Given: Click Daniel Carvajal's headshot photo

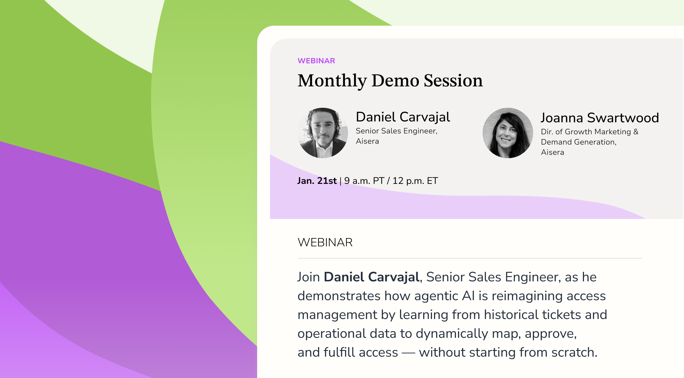Looking at the screenshot, I should [323, 133].
